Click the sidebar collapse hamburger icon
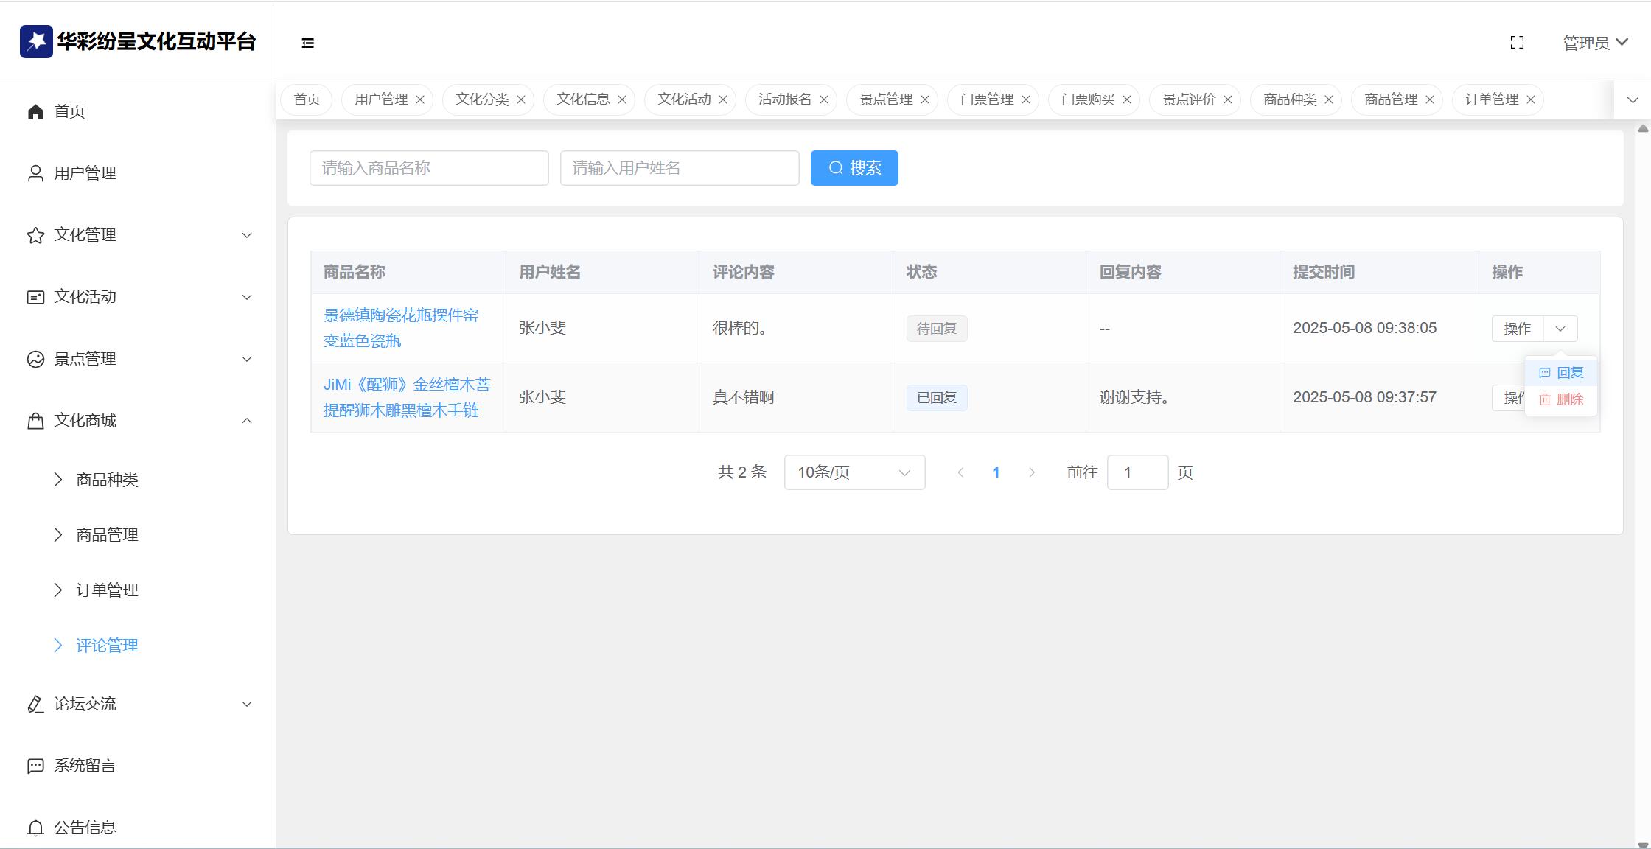This screenshot has height=849, width=1651. (308, 43)
